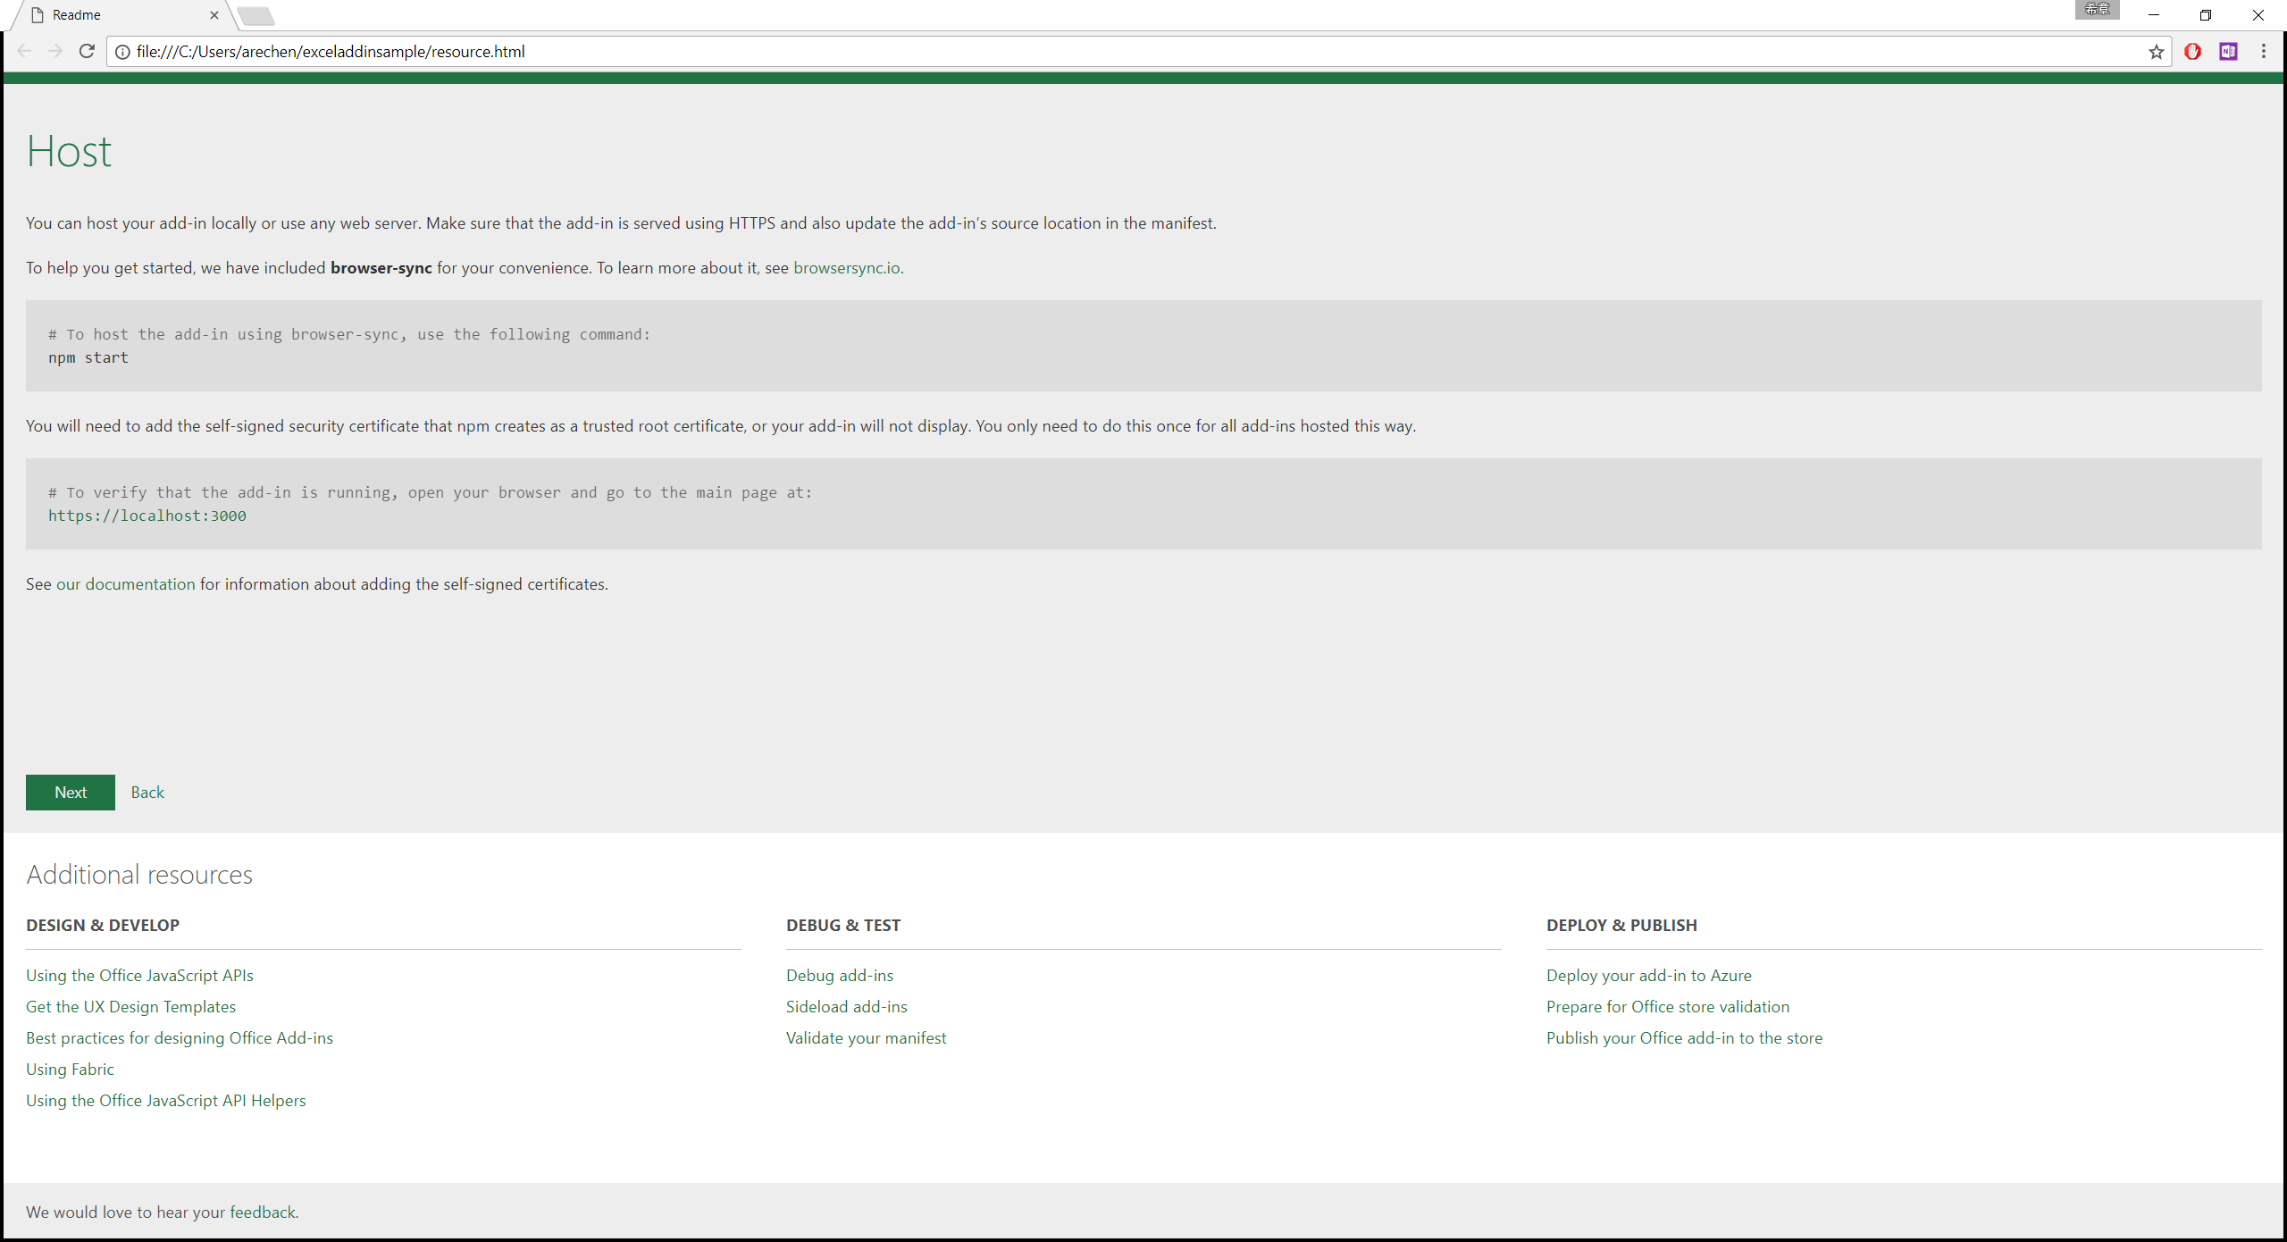
Task: Close the Readme tab
Action: tap(214, 15)
